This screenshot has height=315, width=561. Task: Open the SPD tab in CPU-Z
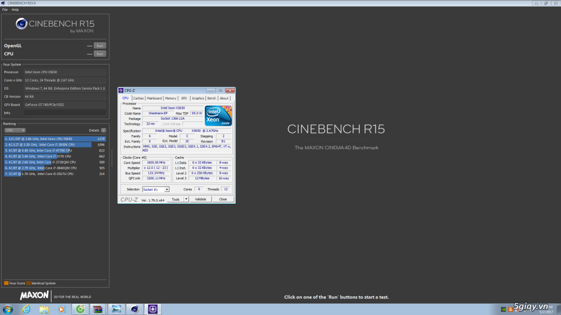pyautogui.click(x=184, y=98)
